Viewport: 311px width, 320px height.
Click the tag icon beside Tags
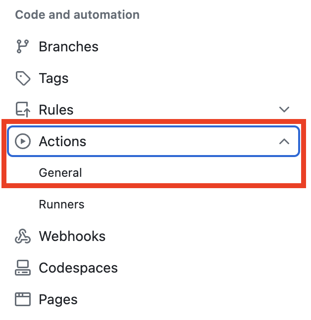(23, 78)
